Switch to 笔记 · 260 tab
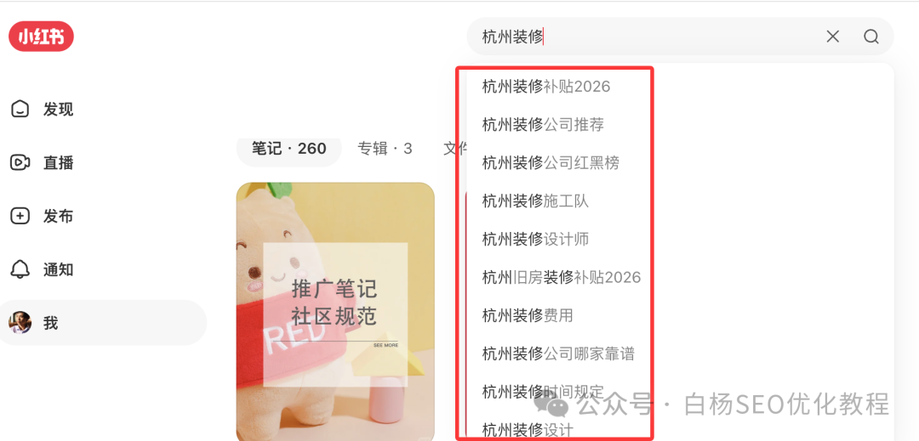 [x=289, y=149]
